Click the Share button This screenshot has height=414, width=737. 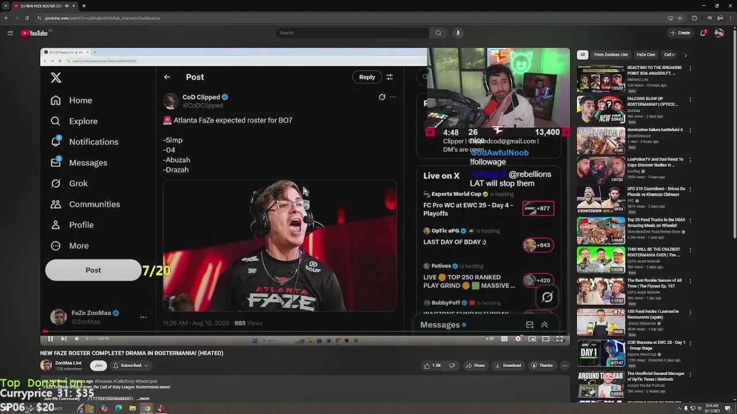[476, 366]
